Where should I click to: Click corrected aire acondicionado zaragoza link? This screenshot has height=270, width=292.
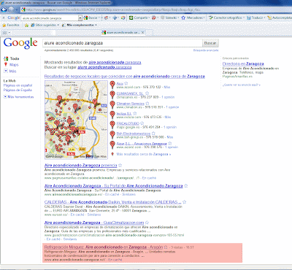click(115, 63)
